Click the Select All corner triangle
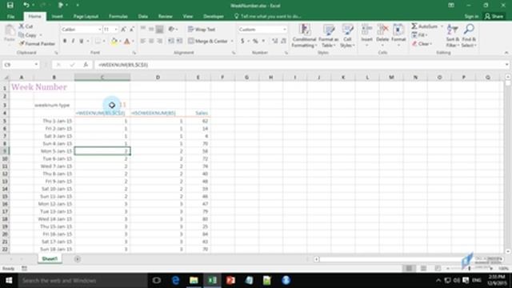The height and width of the screenshot is (288, 512). pyautogui.click(x=6, y=78)
